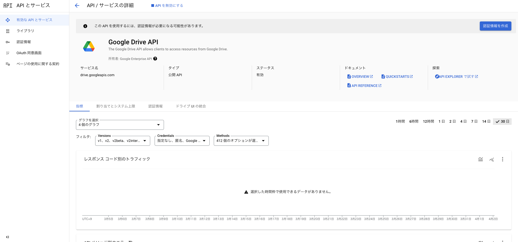Open the QUICKSTARTS documentation link
The width and height of the screenshot is (518, 242).
click(x=397, y=76)
